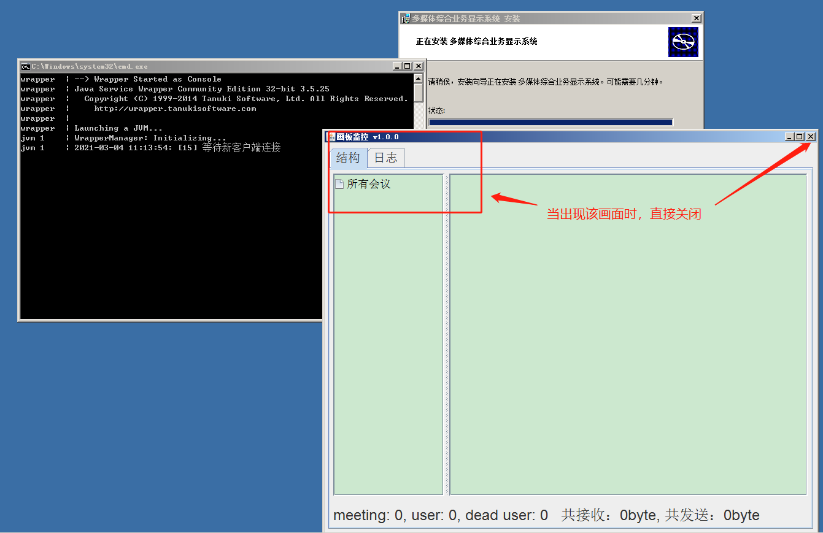
Task: Maximize the 画板监控 window
Action: click(800, 137)
